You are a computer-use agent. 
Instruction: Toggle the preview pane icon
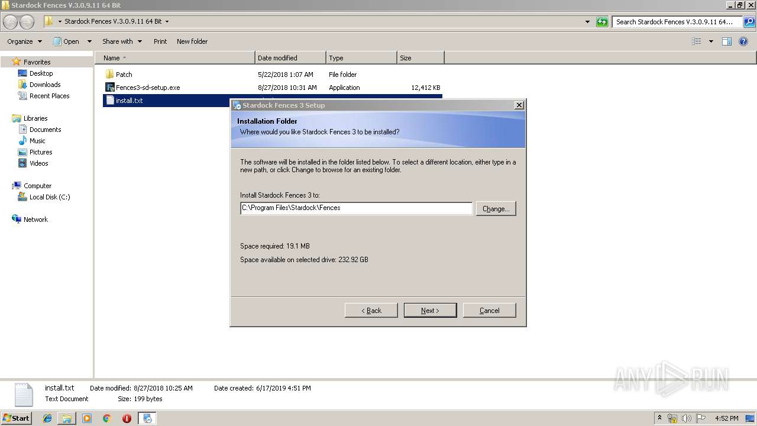pos(727,41)
